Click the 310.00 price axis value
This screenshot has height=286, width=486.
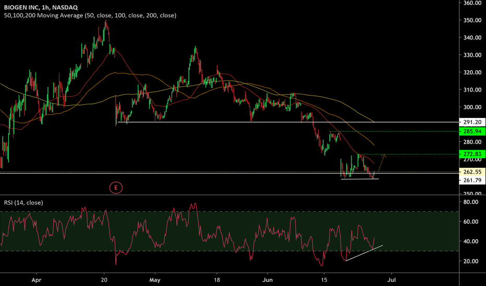(x=472, y=89)
